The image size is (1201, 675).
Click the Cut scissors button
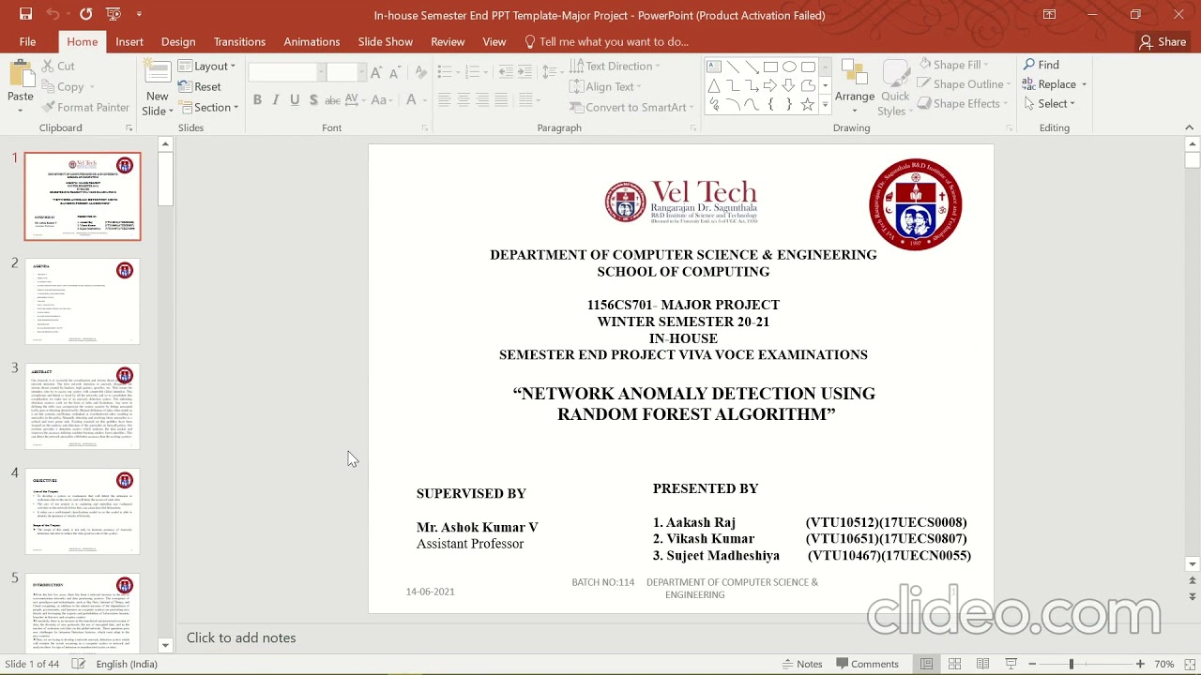58,66
